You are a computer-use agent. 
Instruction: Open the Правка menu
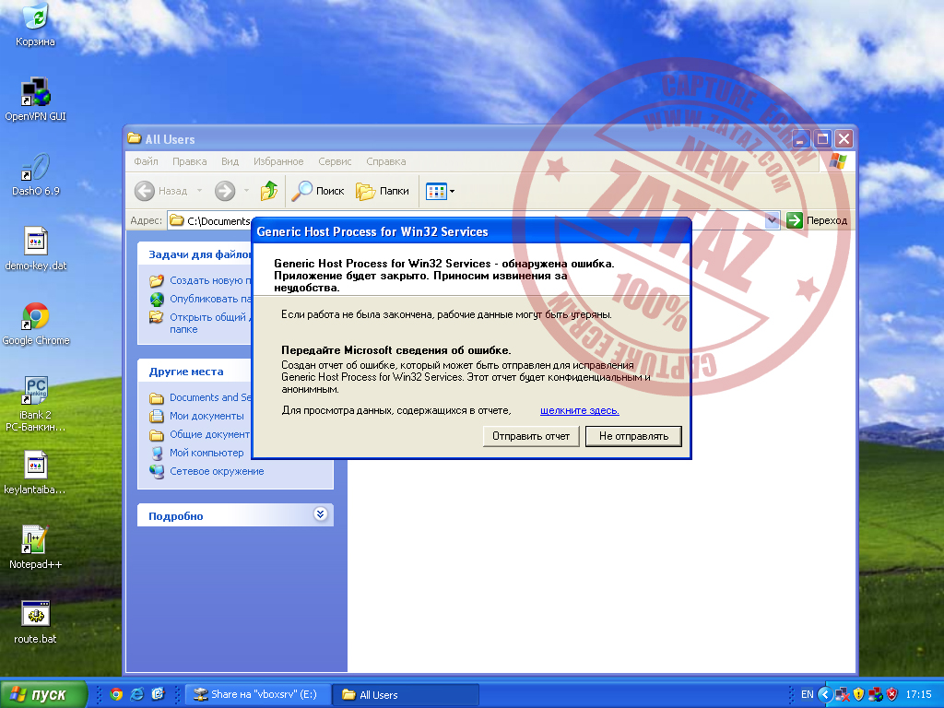click(x=189, y=161)
